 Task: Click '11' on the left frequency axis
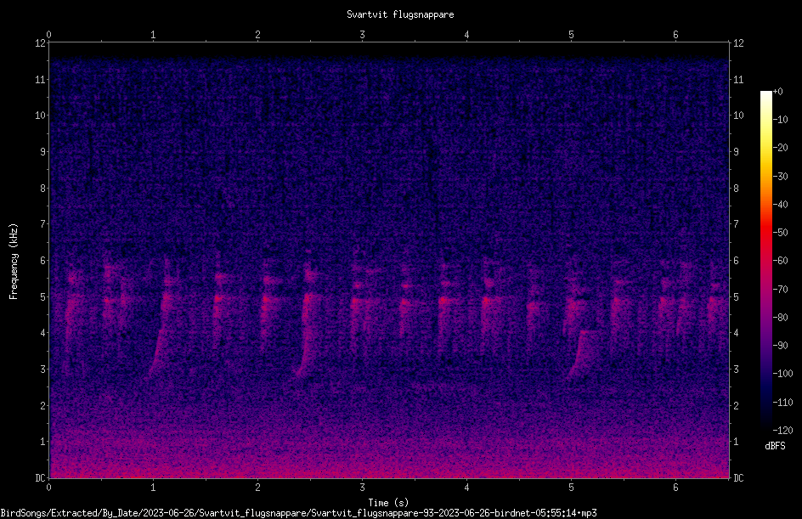pos(40,80)
